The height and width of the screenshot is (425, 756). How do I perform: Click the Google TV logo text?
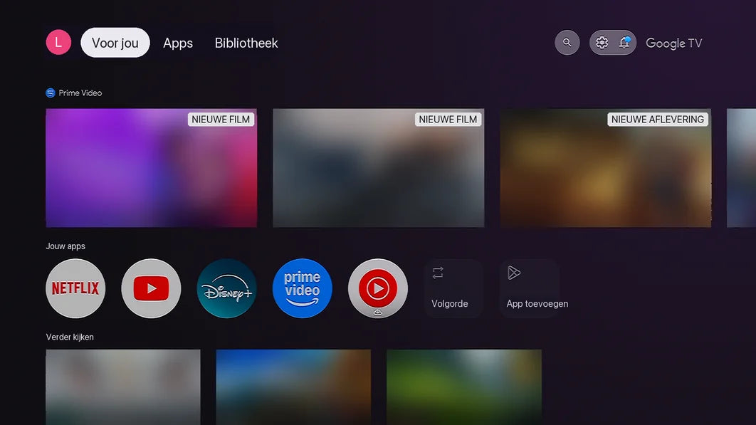click(673, 43)
